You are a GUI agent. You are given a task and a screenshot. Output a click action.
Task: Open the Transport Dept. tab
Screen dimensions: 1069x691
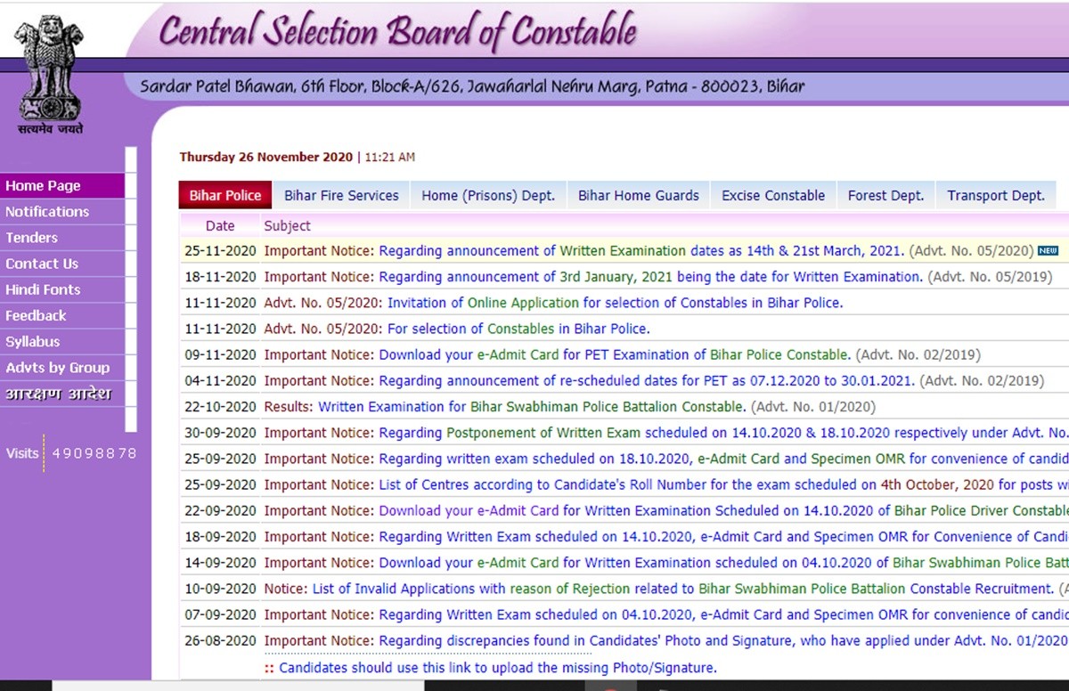(x=995, y=196)
